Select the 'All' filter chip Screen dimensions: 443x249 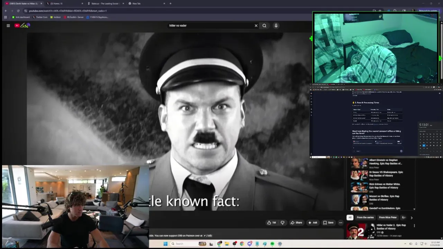pos(350,218)
